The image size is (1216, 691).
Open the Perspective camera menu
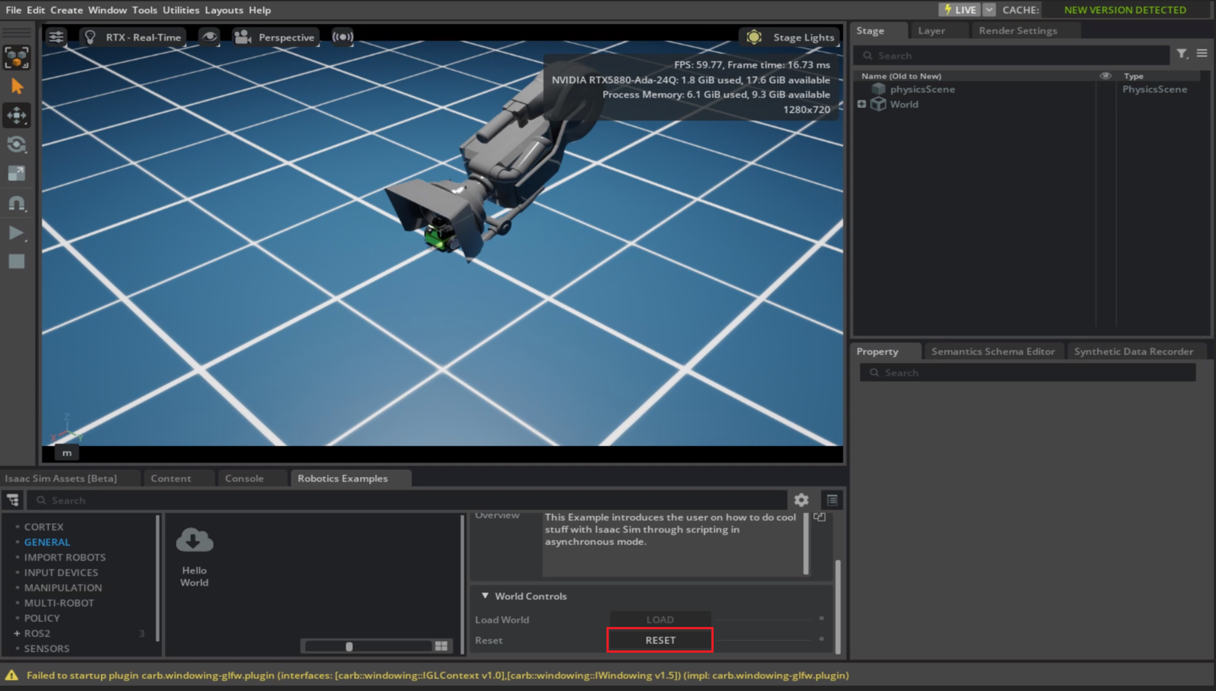(275, 37)
